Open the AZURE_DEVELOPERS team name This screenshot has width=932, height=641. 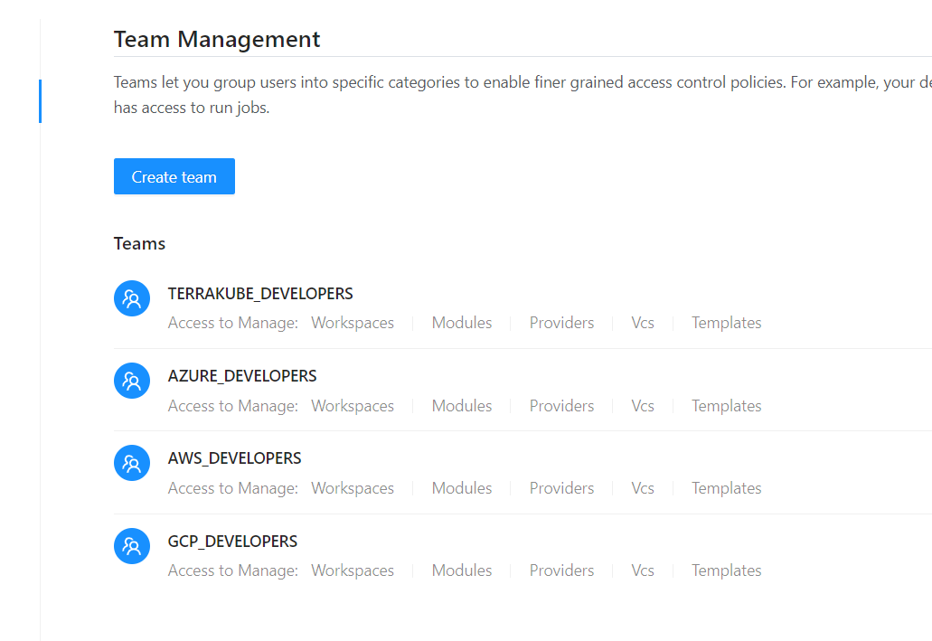(x=242, y=376)
